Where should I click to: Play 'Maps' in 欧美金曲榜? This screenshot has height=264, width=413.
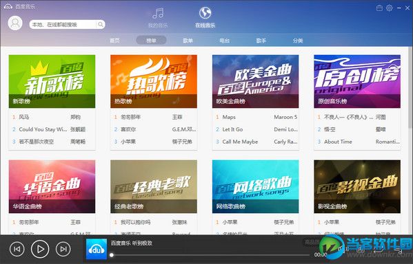point(229,117)
